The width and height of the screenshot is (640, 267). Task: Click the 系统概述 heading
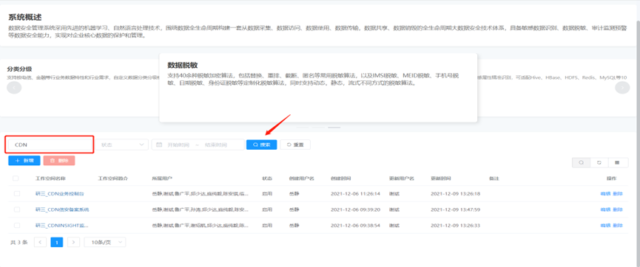pyautogui.click(x=25, y=18)
